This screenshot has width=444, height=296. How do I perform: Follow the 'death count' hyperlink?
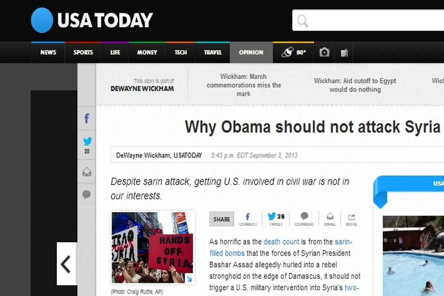click(x=281, y=242)
